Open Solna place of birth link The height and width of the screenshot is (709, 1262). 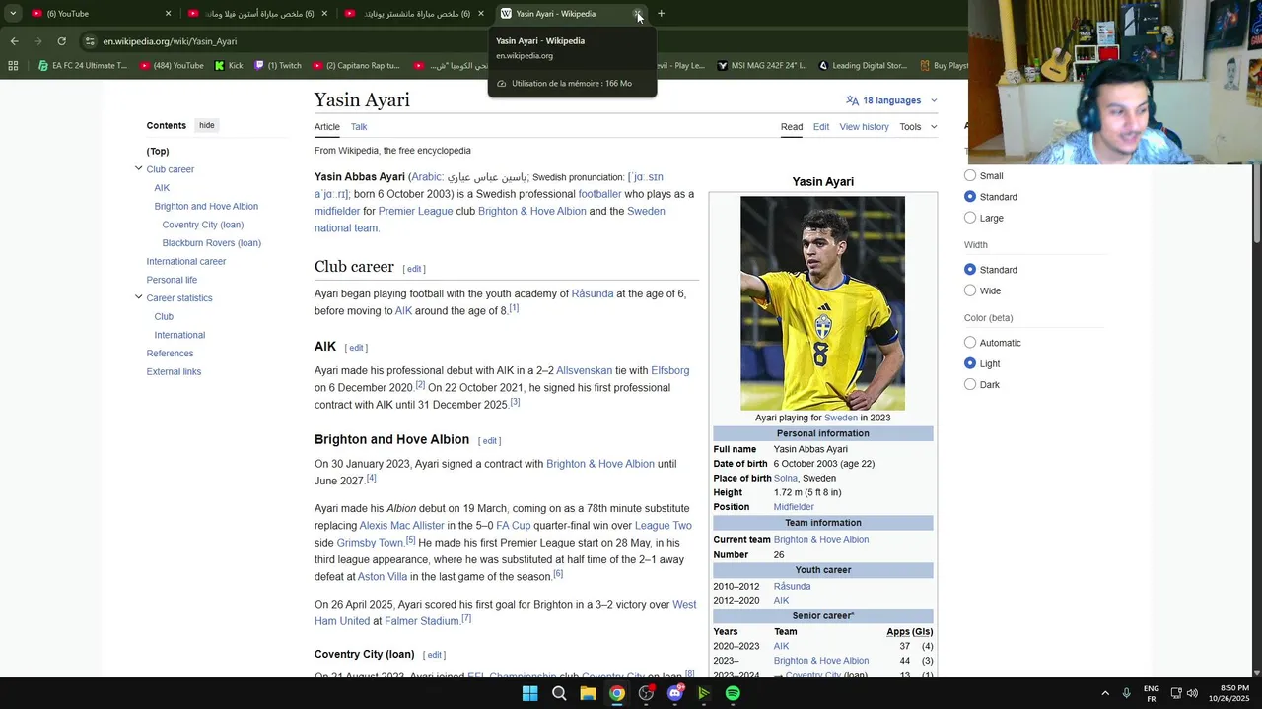pos(786,478)
